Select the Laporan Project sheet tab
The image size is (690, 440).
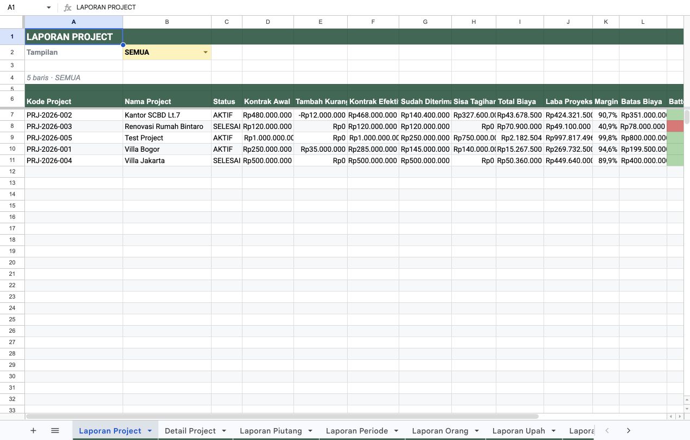click(x=110, y=431)
